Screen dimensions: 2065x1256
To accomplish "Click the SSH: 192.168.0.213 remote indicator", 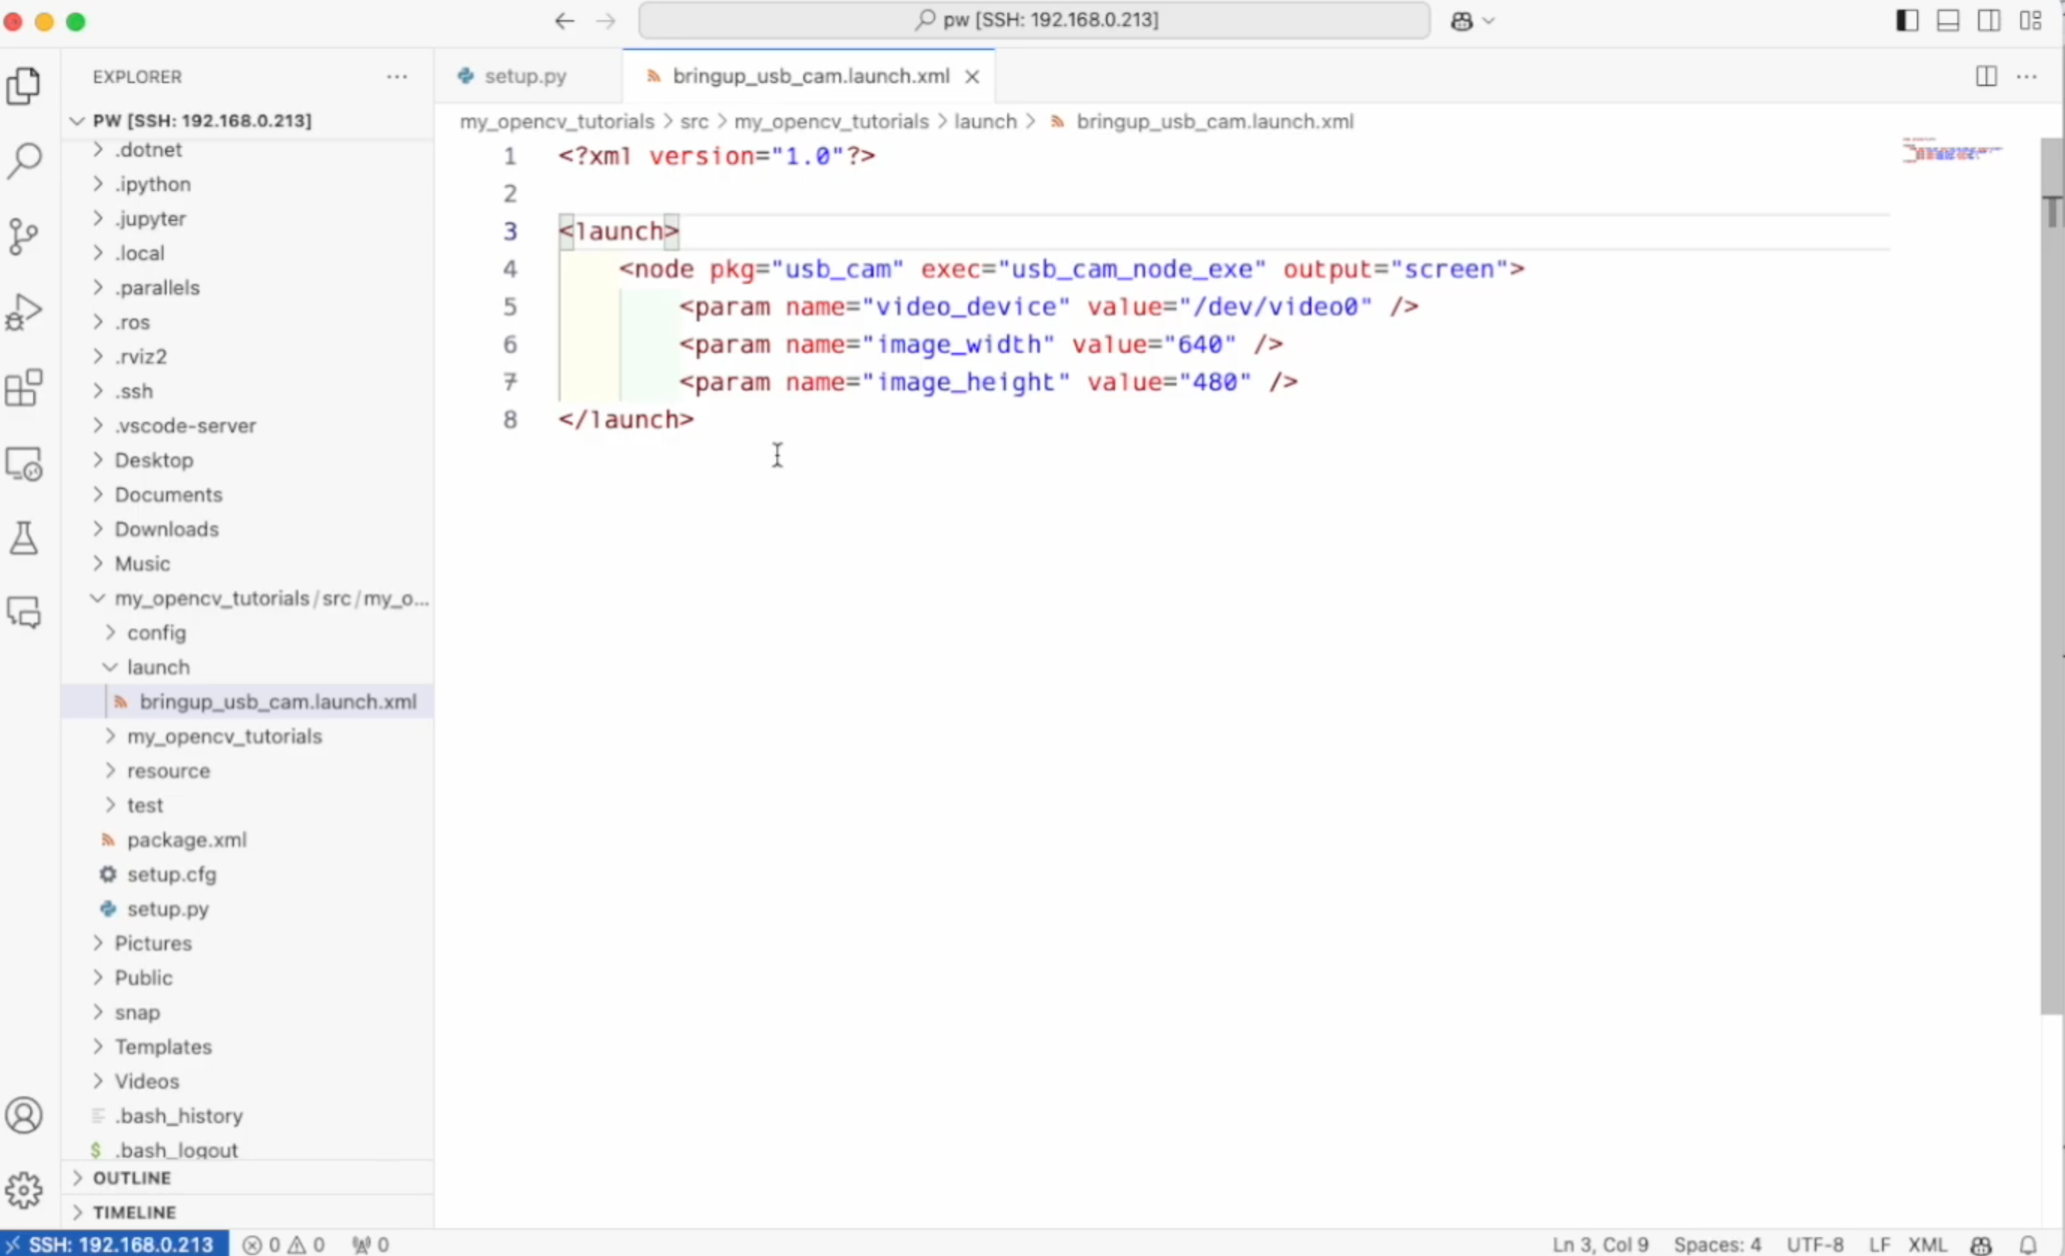I will pyautogui.click(x=112, y=1244).
